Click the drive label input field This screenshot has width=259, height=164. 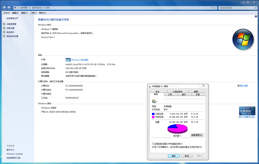point(184,100)
